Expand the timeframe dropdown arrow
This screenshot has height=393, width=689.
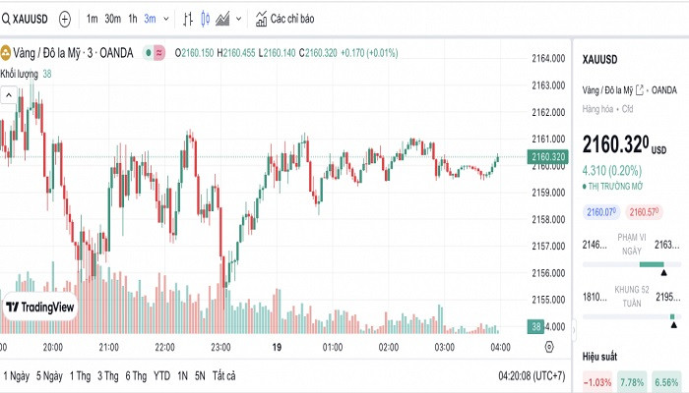tap(165, 19)
